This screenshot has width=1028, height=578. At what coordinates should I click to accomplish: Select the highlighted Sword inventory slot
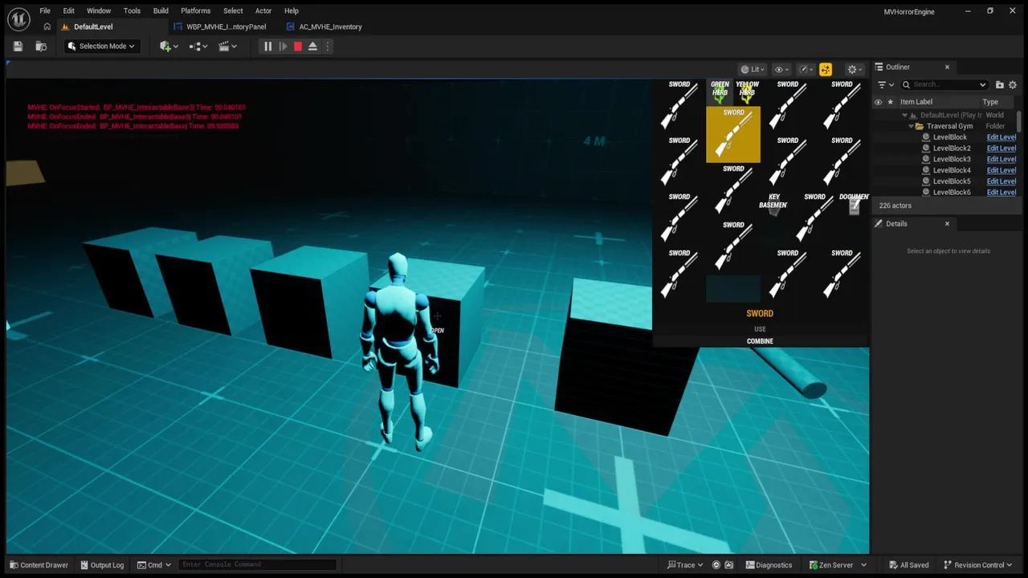[x=733, y=134]
